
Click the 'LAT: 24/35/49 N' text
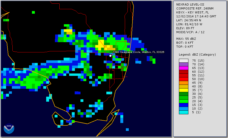click(x=189, y=20)
